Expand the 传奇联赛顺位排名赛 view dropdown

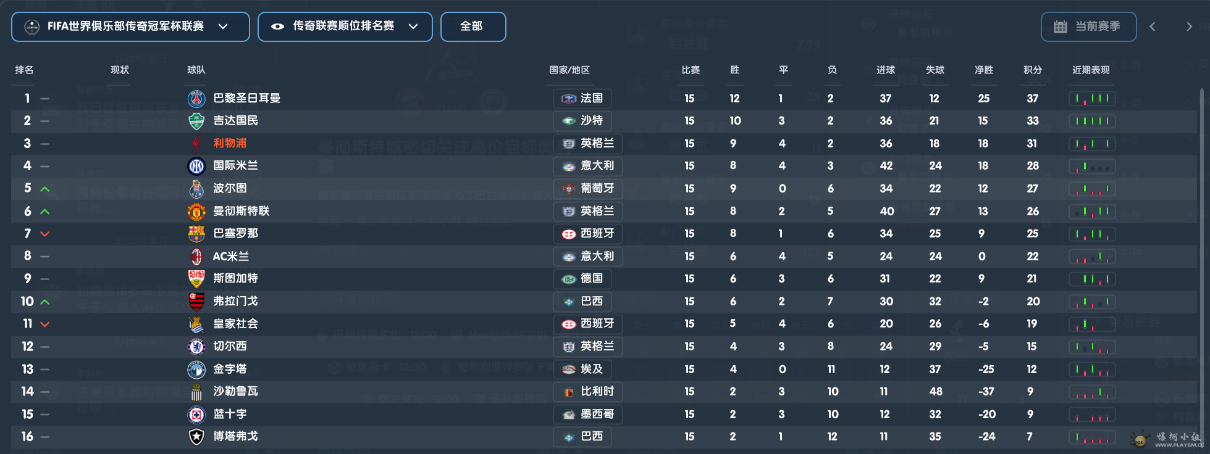pos(345,27)
